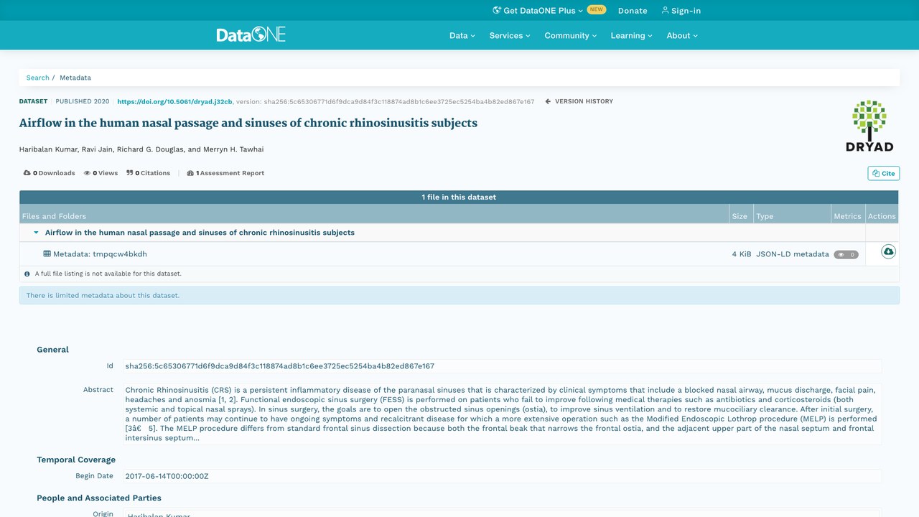
Task: Click the 1 file in this dataset header
Action: (459, 197)
